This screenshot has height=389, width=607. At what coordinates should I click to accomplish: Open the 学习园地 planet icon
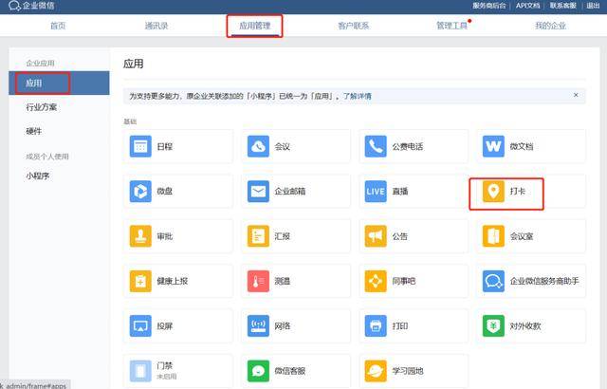(x=376, y=371)
